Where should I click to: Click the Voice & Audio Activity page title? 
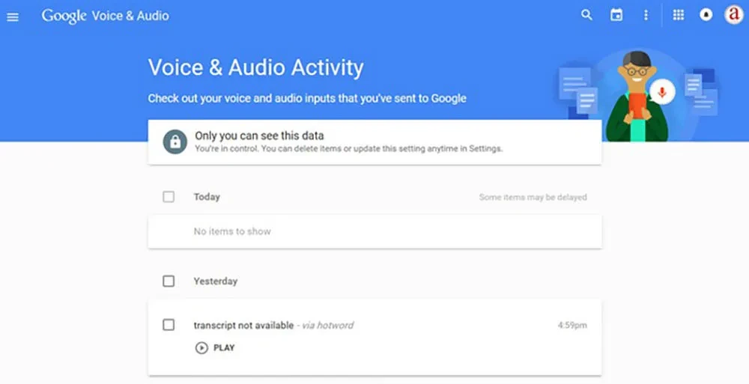256,67
